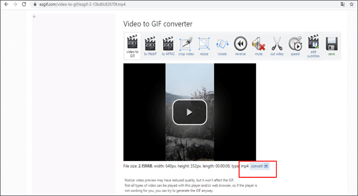The width and height of the screenshot is (358, 196).
Task: Open the to APNG converter tool
Action: (x=168, y=46)
